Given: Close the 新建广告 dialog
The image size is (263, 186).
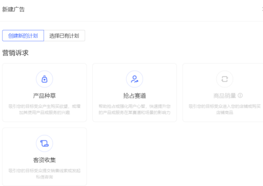Looking at the screenshot, I should (261, 10).
